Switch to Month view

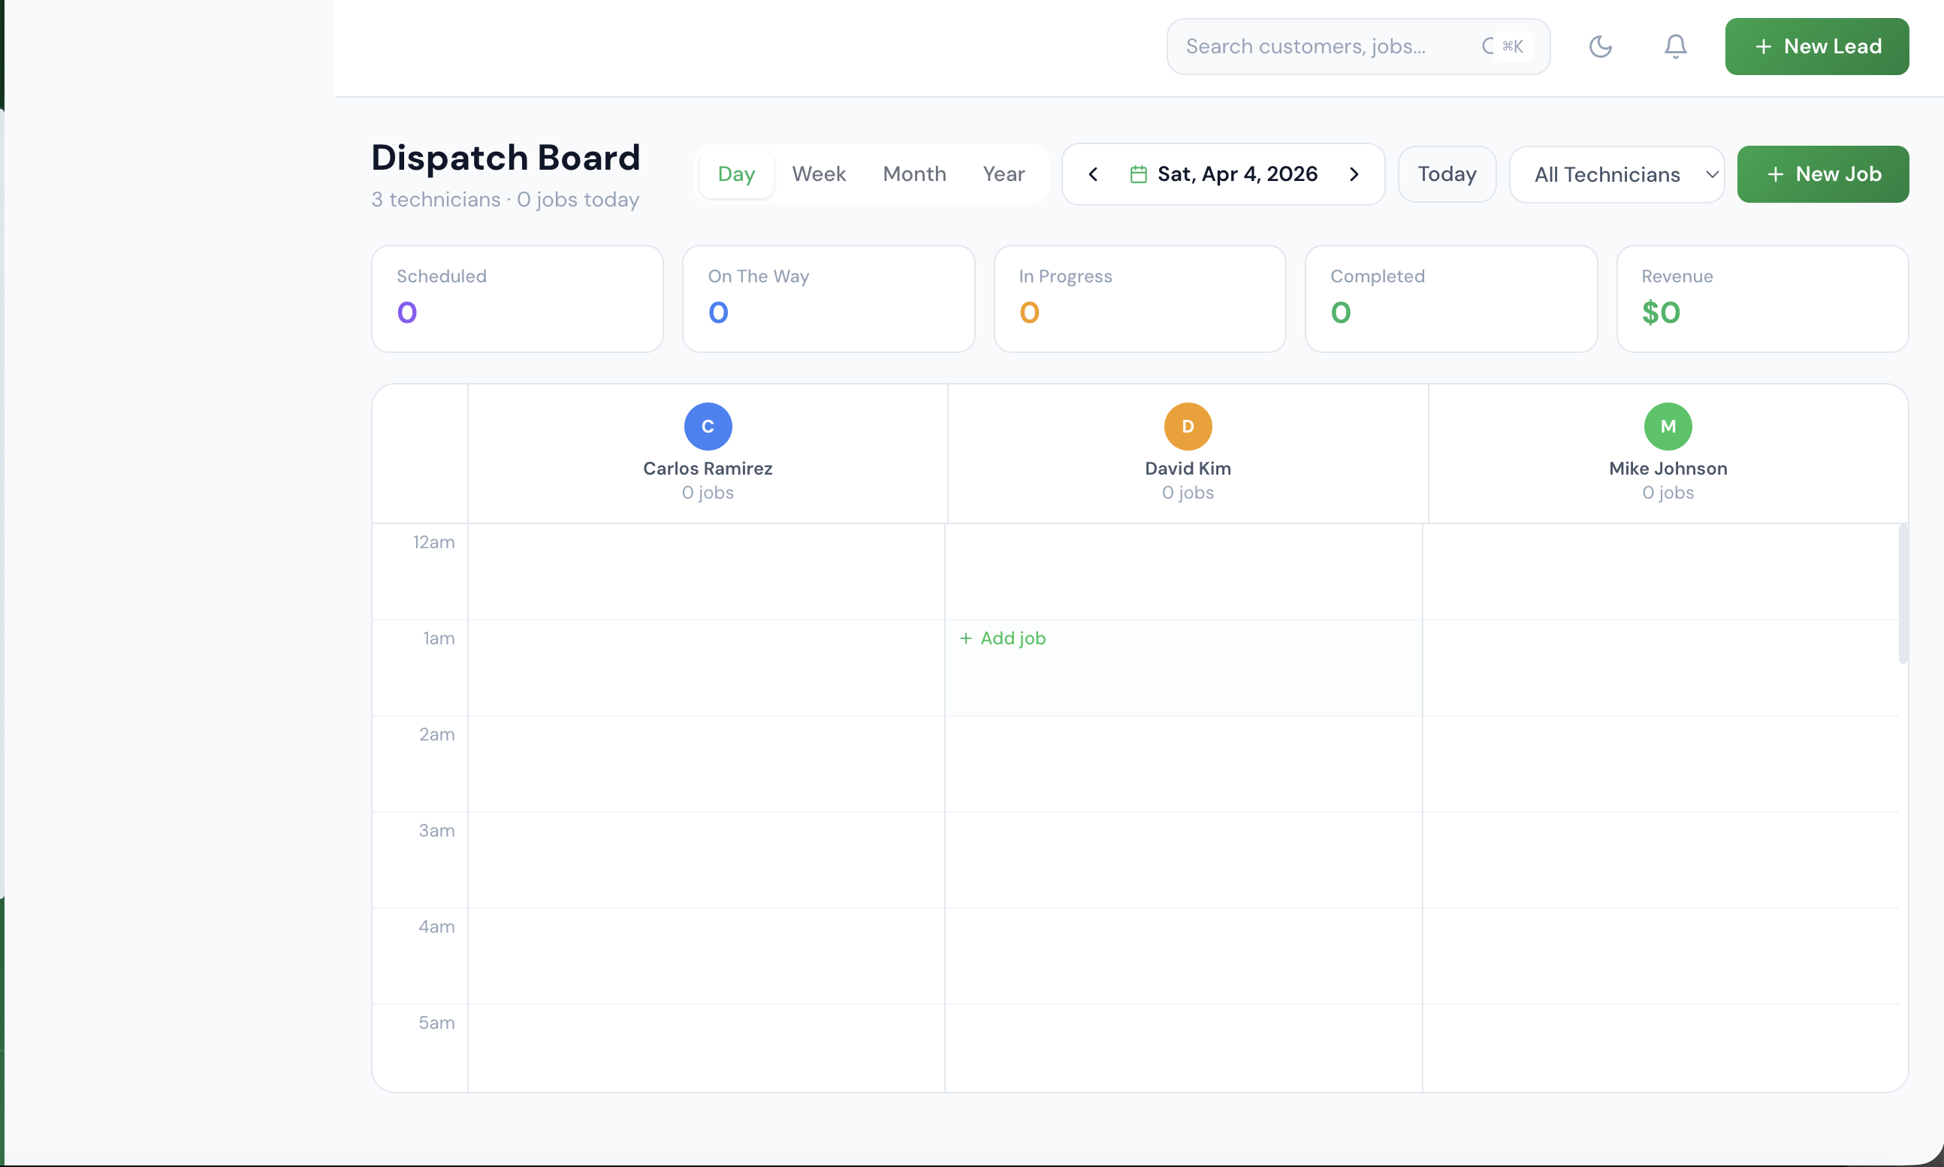pyautogui.click(x=914, y=173)
